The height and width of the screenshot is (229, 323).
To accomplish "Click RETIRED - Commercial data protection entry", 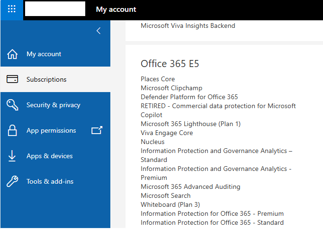I will tap(218, 110).
